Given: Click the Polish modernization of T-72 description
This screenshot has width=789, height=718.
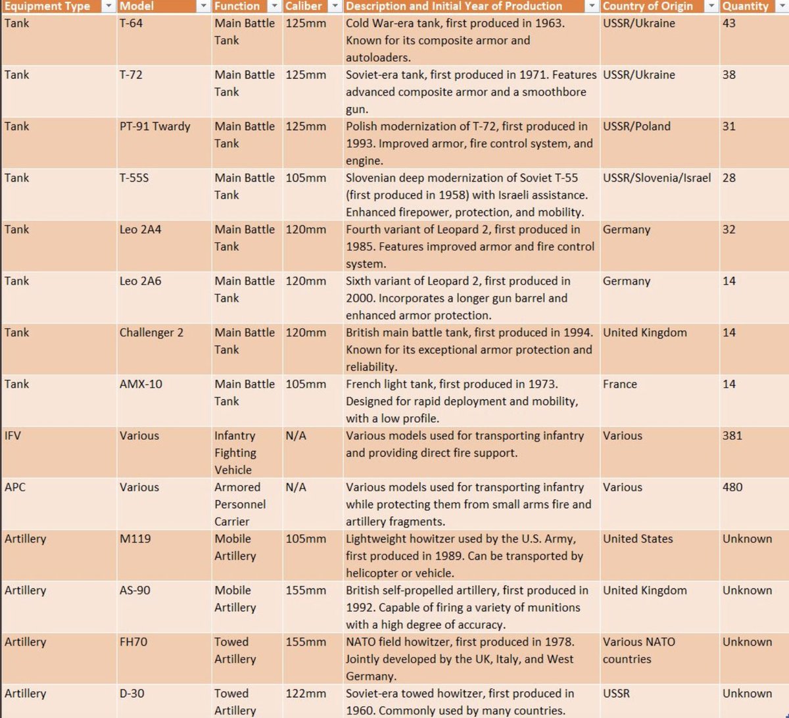Looking at the screenshot, I should (471, 143).
